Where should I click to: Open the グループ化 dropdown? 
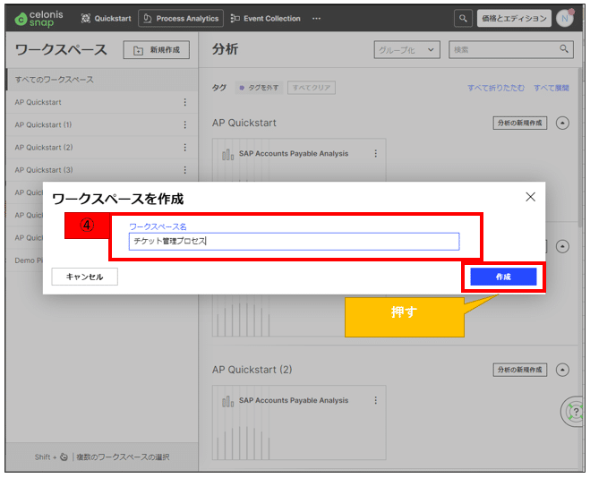pyautogui.click(x=406, y=49)
